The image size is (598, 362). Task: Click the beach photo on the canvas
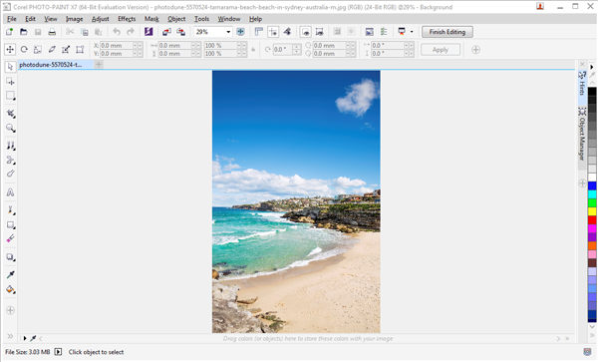point(296,201)
